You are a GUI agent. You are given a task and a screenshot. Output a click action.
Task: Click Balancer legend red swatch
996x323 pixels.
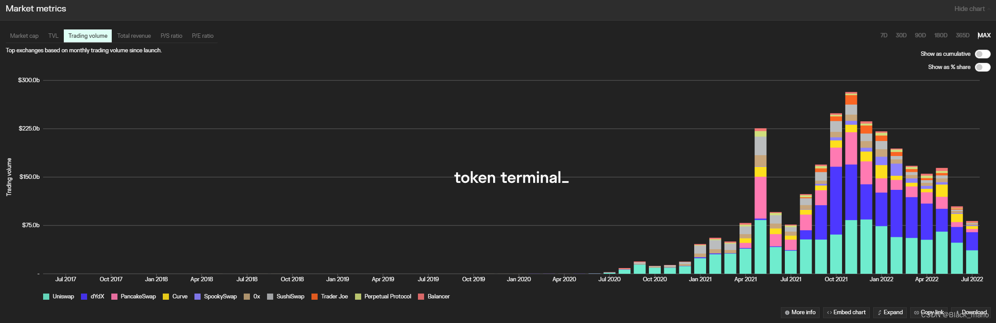tap(421, 297)
